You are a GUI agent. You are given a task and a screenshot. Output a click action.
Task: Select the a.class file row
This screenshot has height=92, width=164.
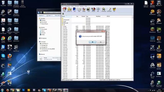(86, 26)
